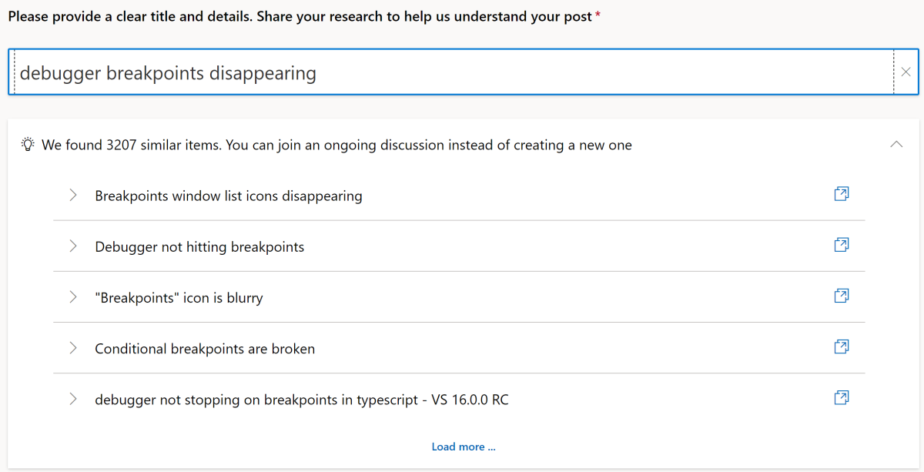Open 'Conditional breakpoints are broken' in new window
Screen dimensions: 924x472
pyautogui.click(x=842, y=347)
